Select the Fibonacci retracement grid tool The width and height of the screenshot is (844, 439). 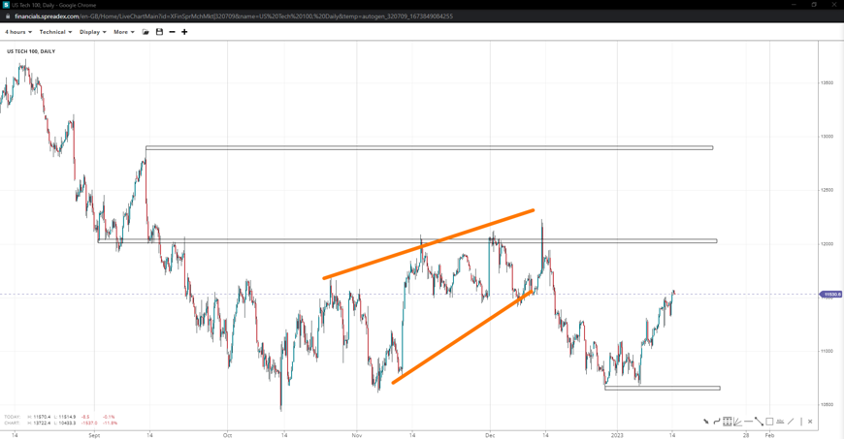pyautogui.click(x=728, y=422)
